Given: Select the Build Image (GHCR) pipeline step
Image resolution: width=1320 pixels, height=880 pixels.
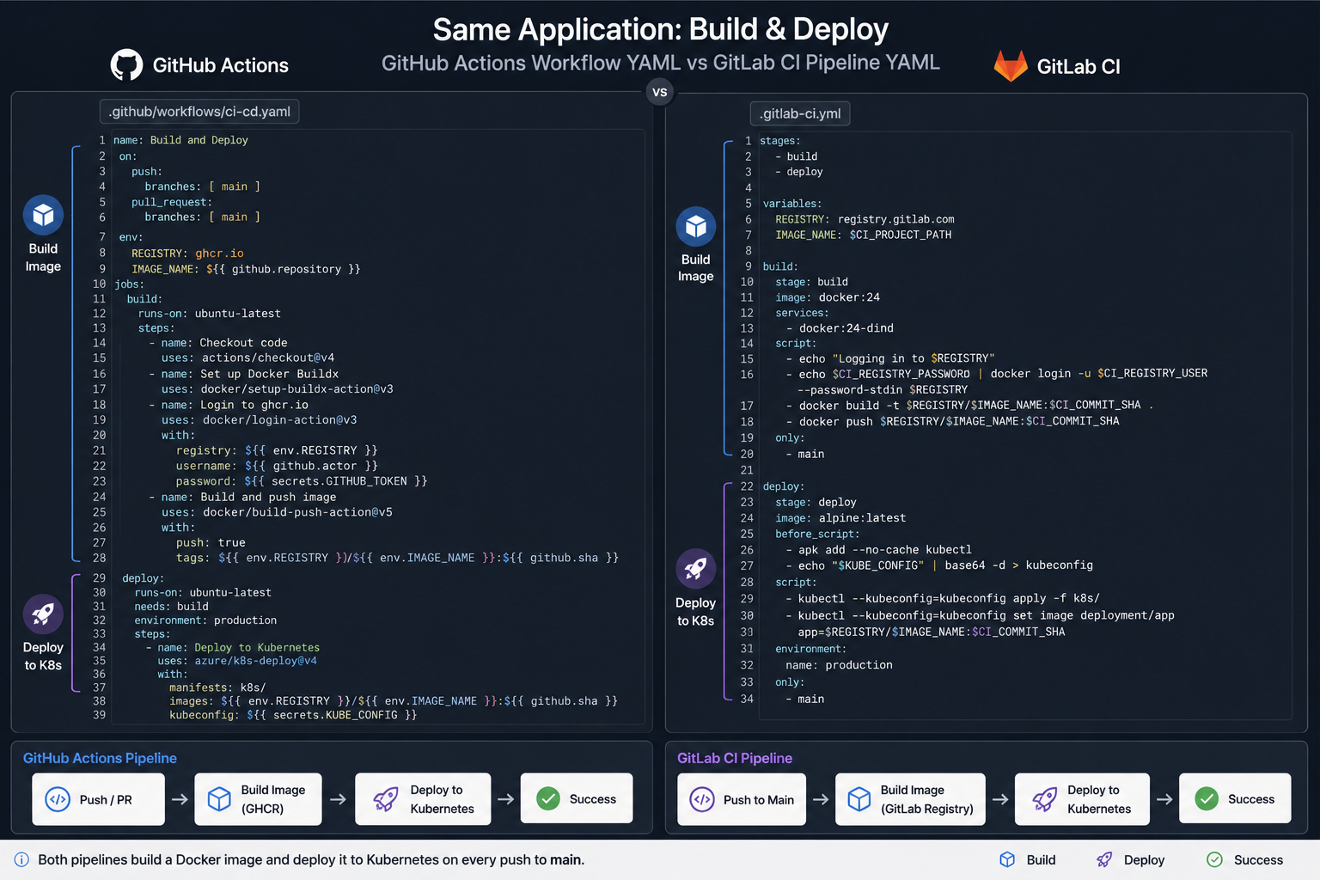Looking at the screenshot, I should pyautogui.click(x=258, y=799).
